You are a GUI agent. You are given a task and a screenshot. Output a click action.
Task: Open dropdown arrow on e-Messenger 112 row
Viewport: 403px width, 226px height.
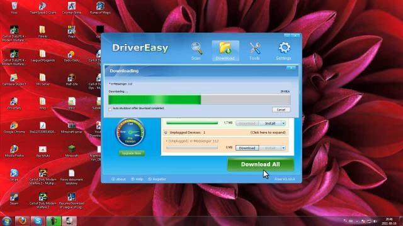point(283,148)
